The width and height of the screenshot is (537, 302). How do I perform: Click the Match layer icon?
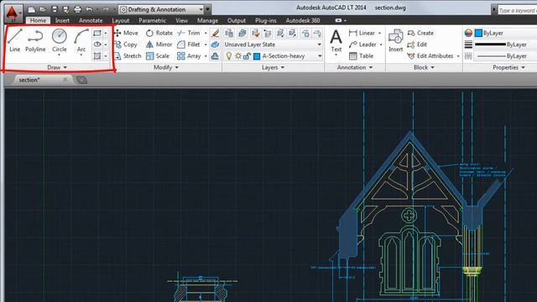click(x=255, y=33)
